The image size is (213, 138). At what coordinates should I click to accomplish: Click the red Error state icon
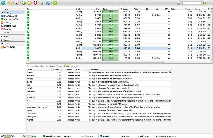(x=2, y=29)
